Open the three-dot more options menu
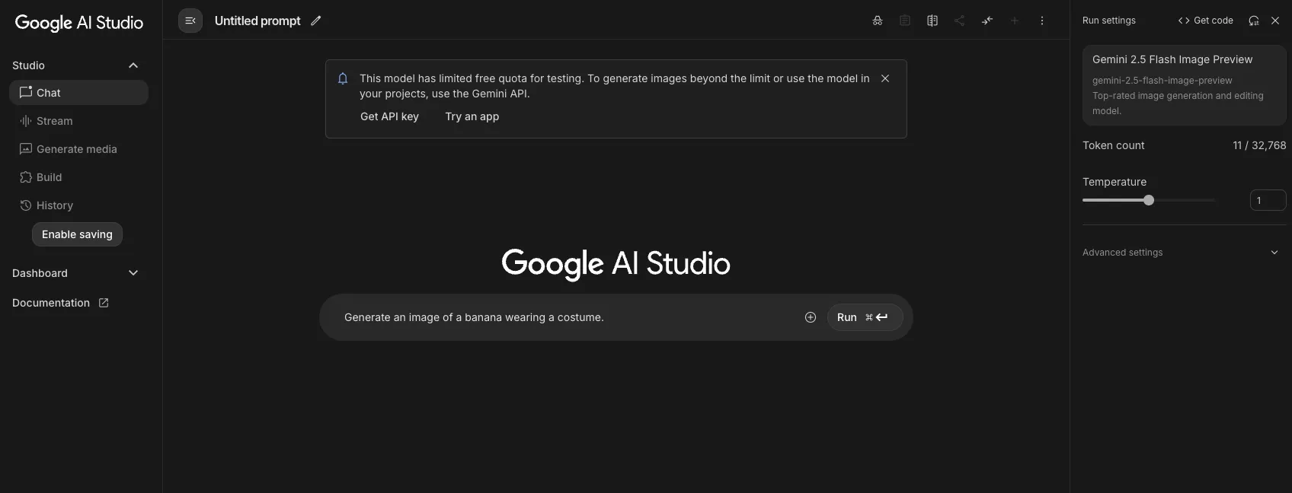Viewport: 1292px width, 493px height. (1042, 21)
